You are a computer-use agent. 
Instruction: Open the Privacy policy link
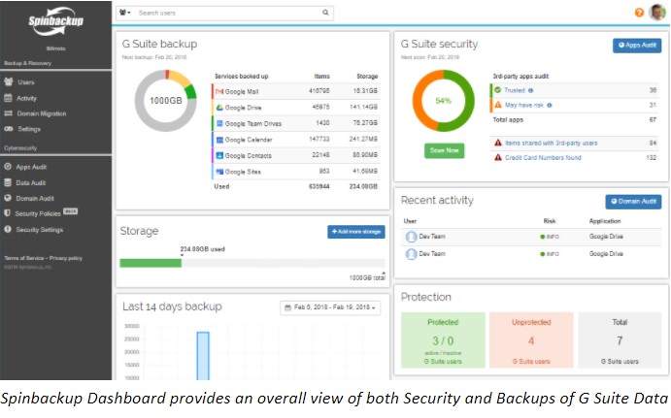click(66, 258)
